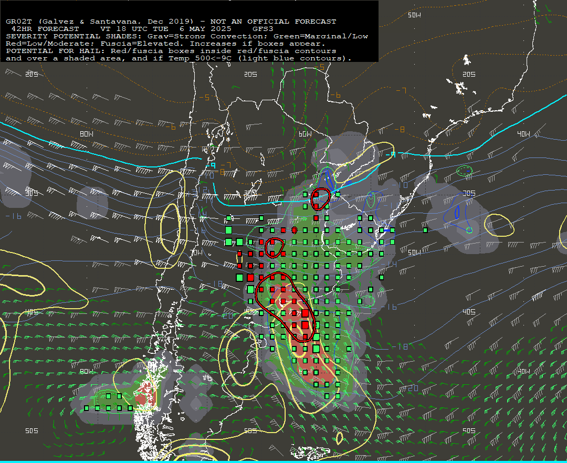This screenshot has height=463, width=567.
Task: Click the '40S' label at the left edge
Action: coord(32,312)
